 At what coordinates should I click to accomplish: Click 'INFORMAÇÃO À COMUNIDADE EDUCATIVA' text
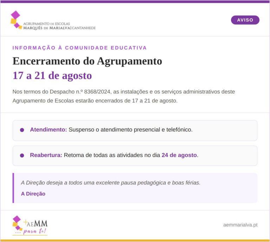[79, 48]
